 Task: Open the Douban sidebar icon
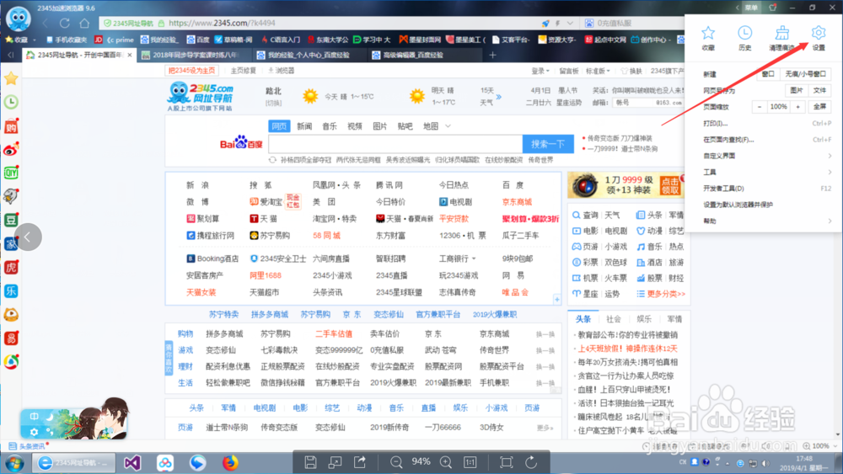[x=11, y=220]
